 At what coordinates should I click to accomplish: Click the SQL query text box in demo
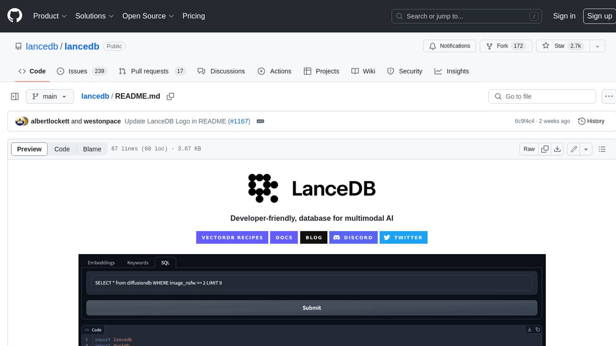pos(312,283)
